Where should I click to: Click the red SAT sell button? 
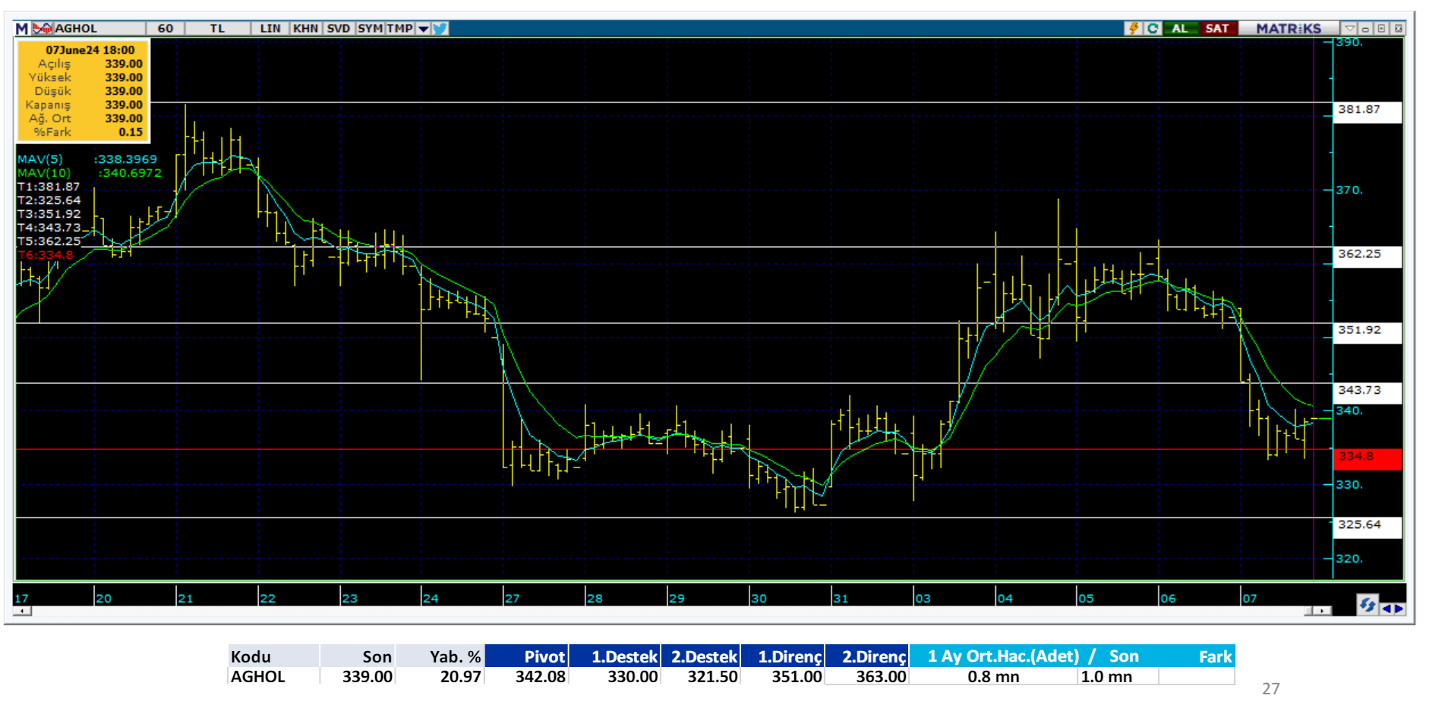point(1217,29)
